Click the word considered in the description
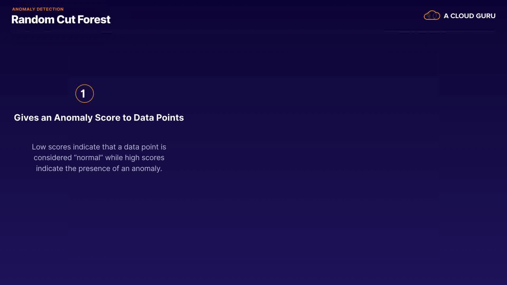The height and width of the screenshot is (285, 507). pos(53,158)
